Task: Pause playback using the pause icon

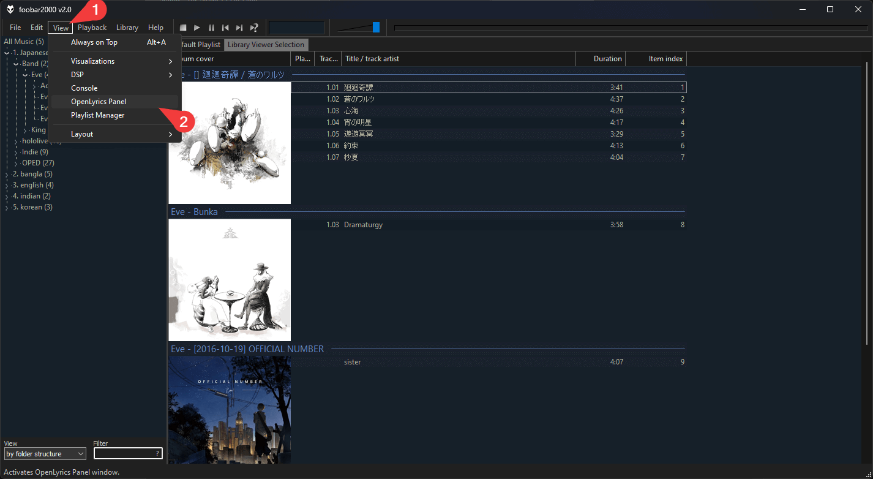Action: pyautogui.click(x=211, y=28)
